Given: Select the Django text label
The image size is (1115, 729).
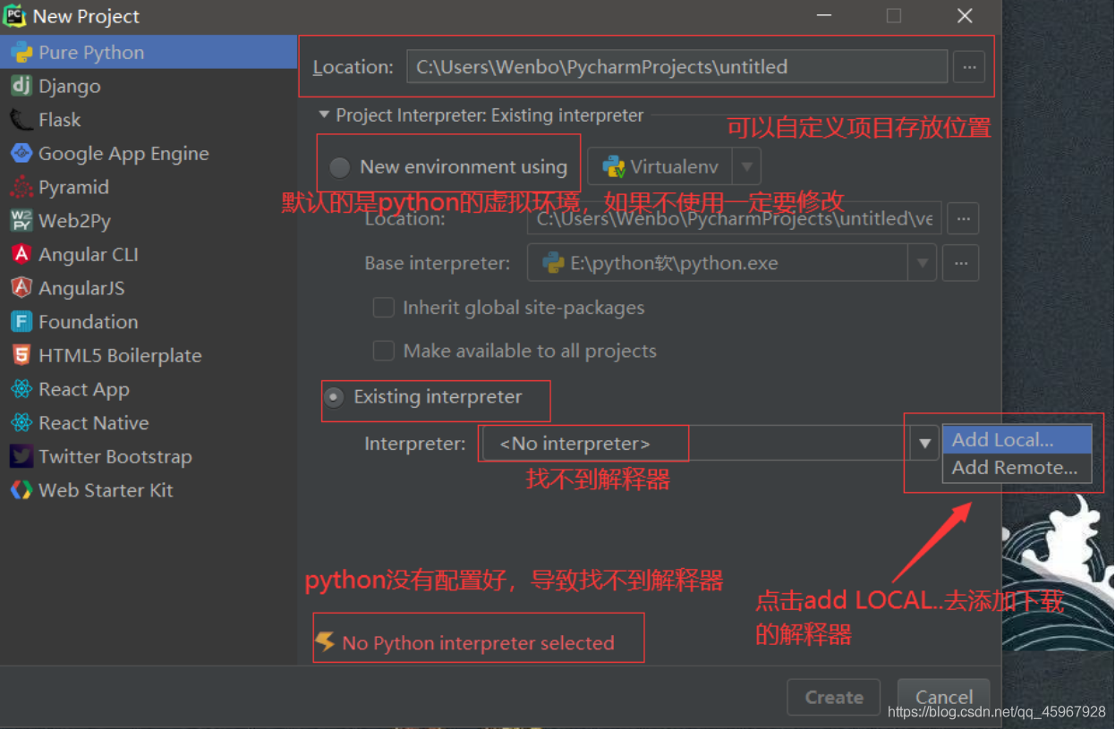Looking at the screenshot, I should point(70,86).
